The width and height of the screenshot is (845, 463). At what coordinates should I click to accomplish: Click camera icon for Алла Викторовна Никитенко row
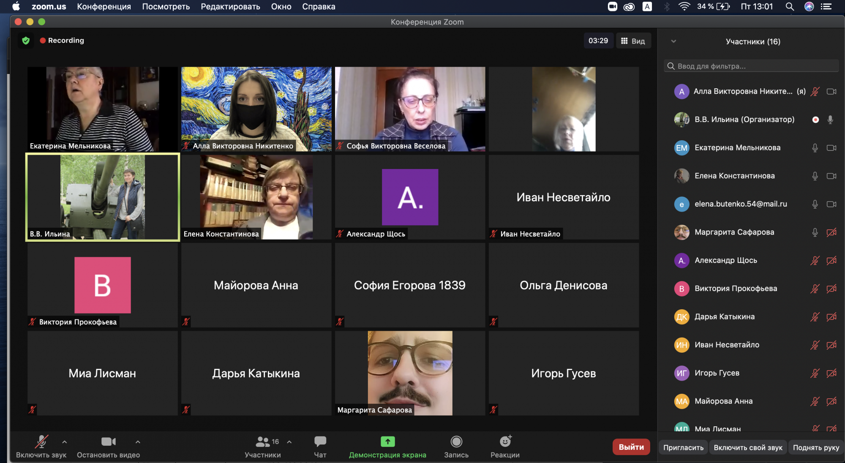click(x=831, y=91)
